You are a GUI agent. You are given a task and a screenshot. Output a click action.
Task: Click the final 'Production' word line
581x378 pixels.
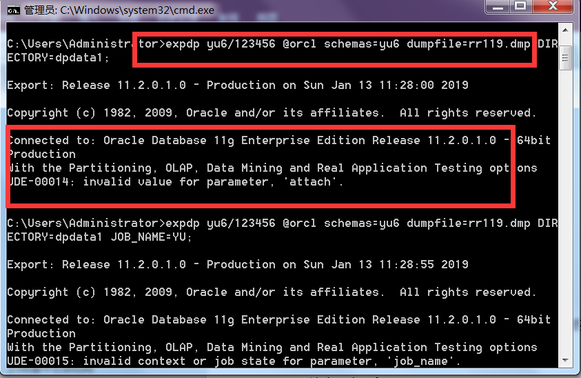coord(41,333)
